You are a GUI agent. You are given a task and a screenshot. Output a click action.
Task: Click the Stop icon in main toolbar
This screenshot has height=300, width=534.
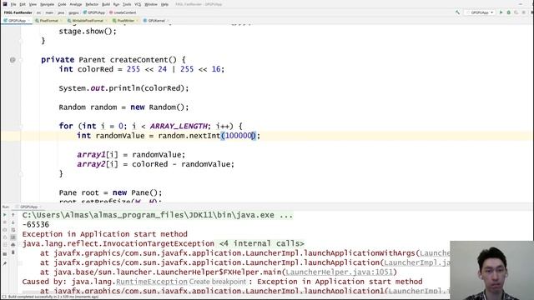point(524,12)
